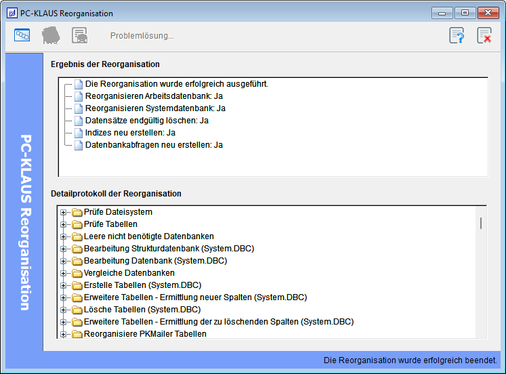The image size is (506, 374).
Task: Expand 'Lösche Tabellen (System.DBC)' node
Action: (64, 310)
